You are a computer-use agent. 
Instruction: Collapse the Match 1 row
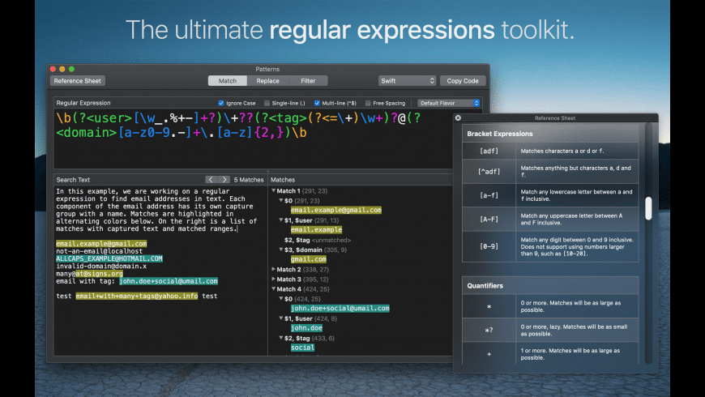(x=273, y=190)
